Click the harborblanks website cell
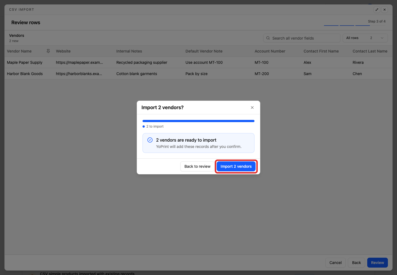The height and width of the screenshot is (275, 397). (79, 74)
